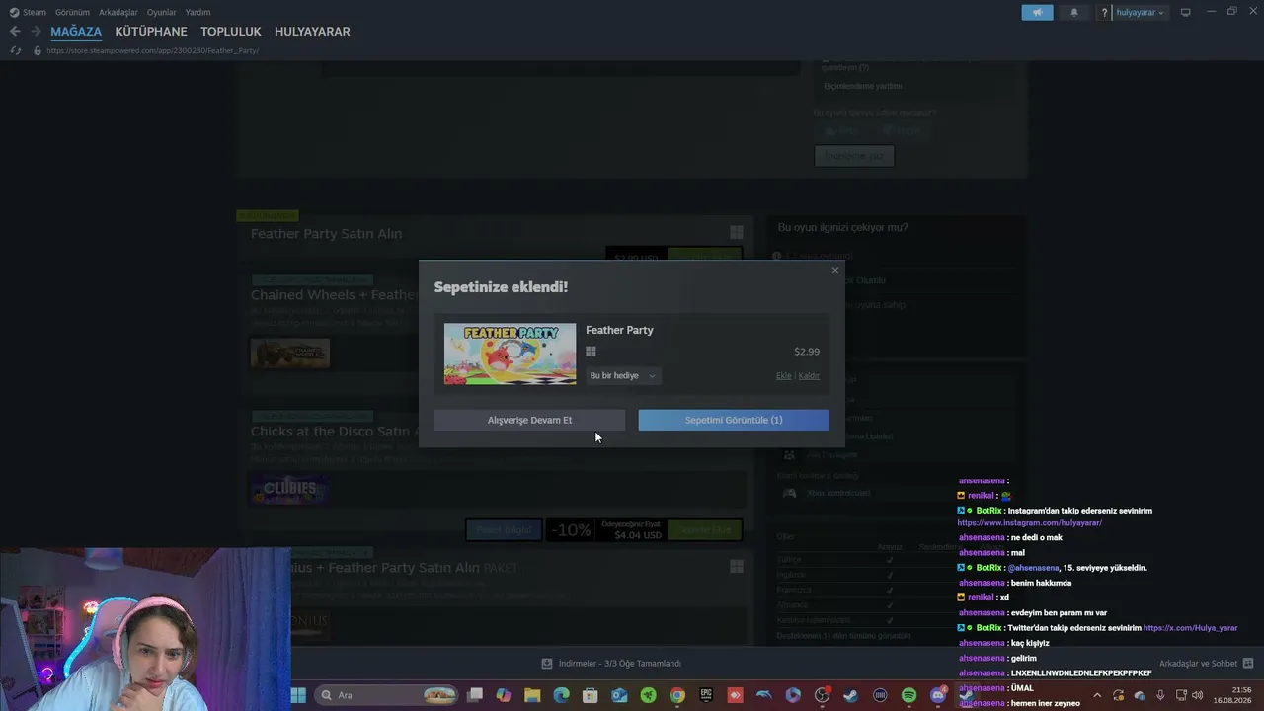Open the Copilot taskbar icon
The height and width of the screenshot is (711, 1264).
pos(504,695)
